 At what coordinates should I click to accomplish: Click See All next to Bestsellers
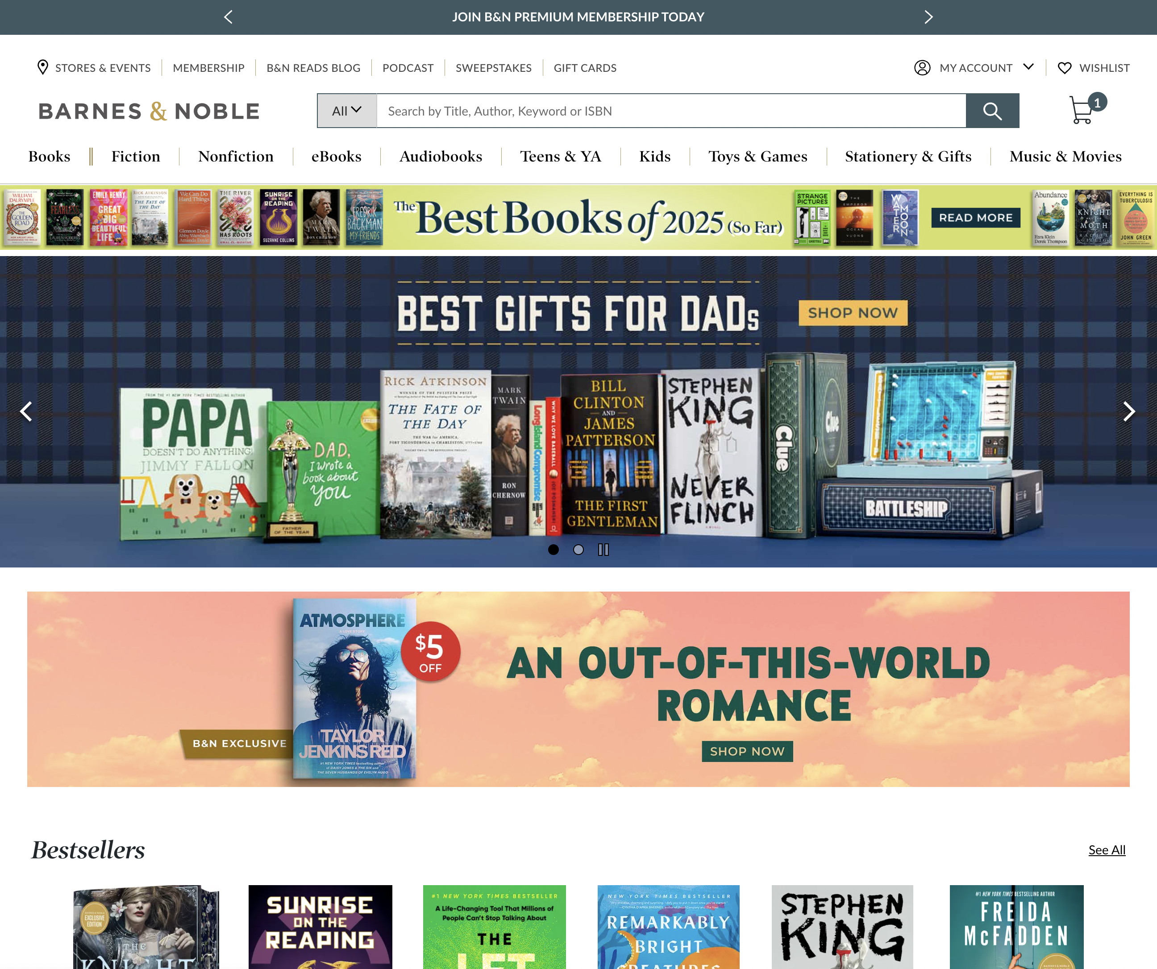[x=1107, y=849]
